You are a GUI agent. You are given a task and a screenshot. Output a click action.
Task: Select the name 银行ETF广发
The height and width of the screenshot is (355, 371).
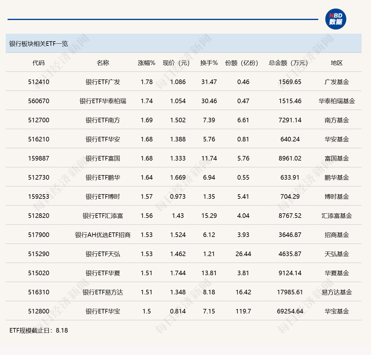[103, 82]
